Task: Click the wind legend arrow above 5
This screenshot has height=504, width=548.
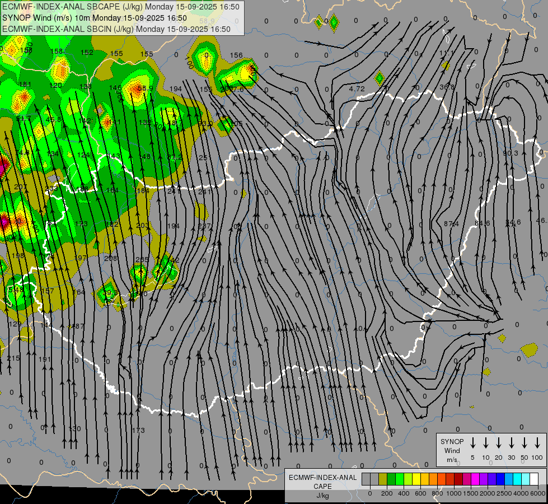Action: click(x=472, y=442)
